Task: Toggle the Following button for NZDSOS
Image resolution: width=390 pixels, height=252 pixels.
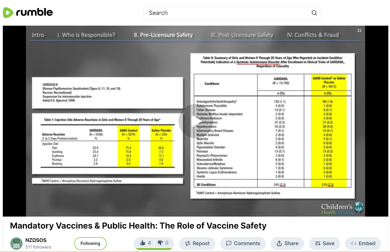Action: (x=90, y=243)
